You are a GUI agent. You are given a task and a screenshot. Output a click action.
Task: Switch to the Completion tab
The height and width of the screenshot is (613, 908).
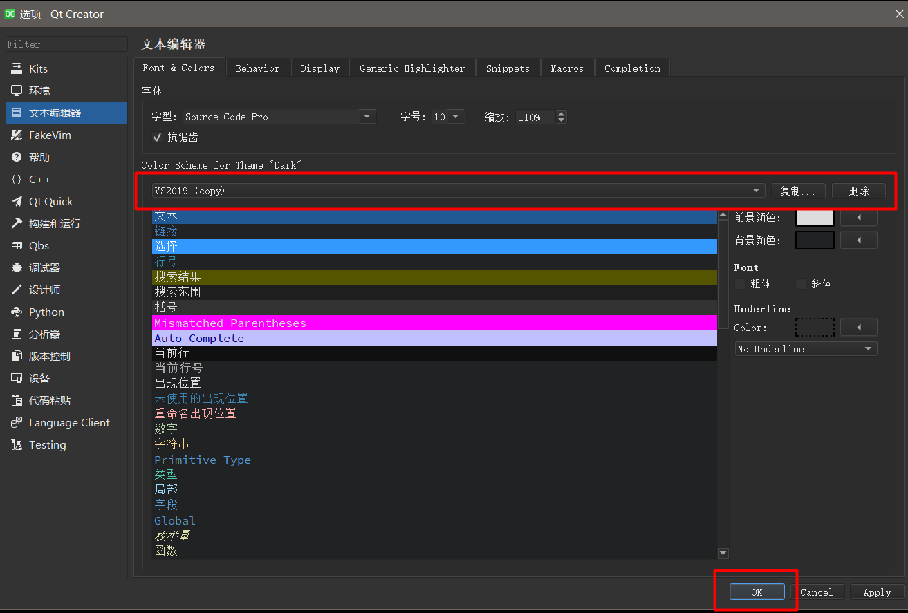point(632,68)
